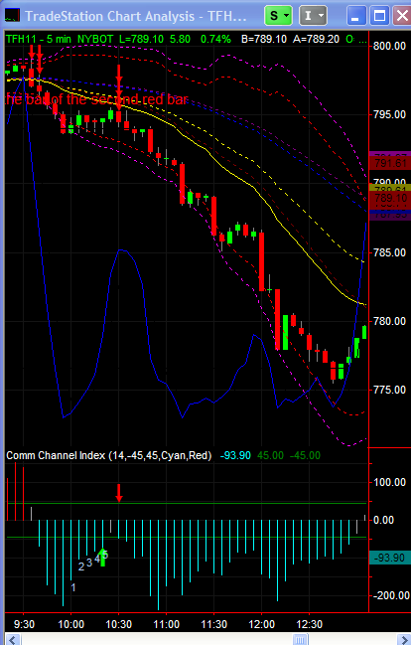Click the horizontal scrollbar left arrow
411x645 pixels.
[13, 640]
